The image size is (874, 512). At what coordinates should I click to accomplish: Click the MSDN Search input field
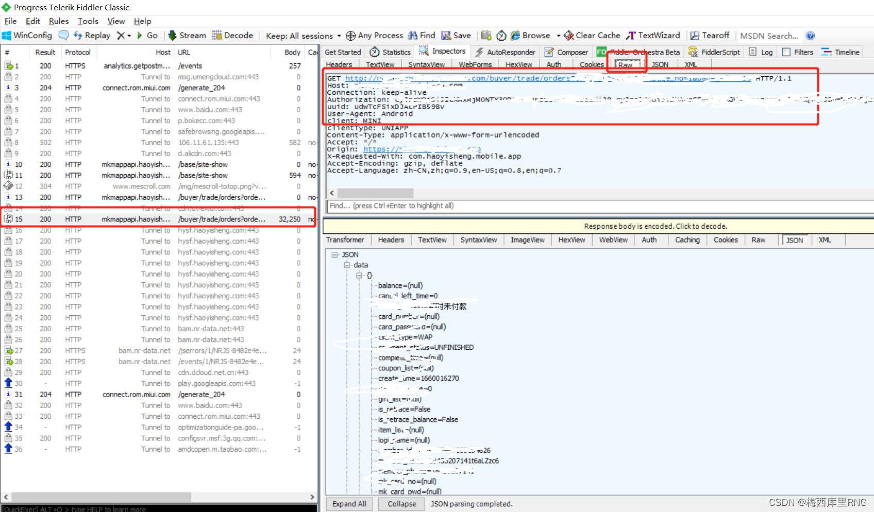(x=769, y=36)
